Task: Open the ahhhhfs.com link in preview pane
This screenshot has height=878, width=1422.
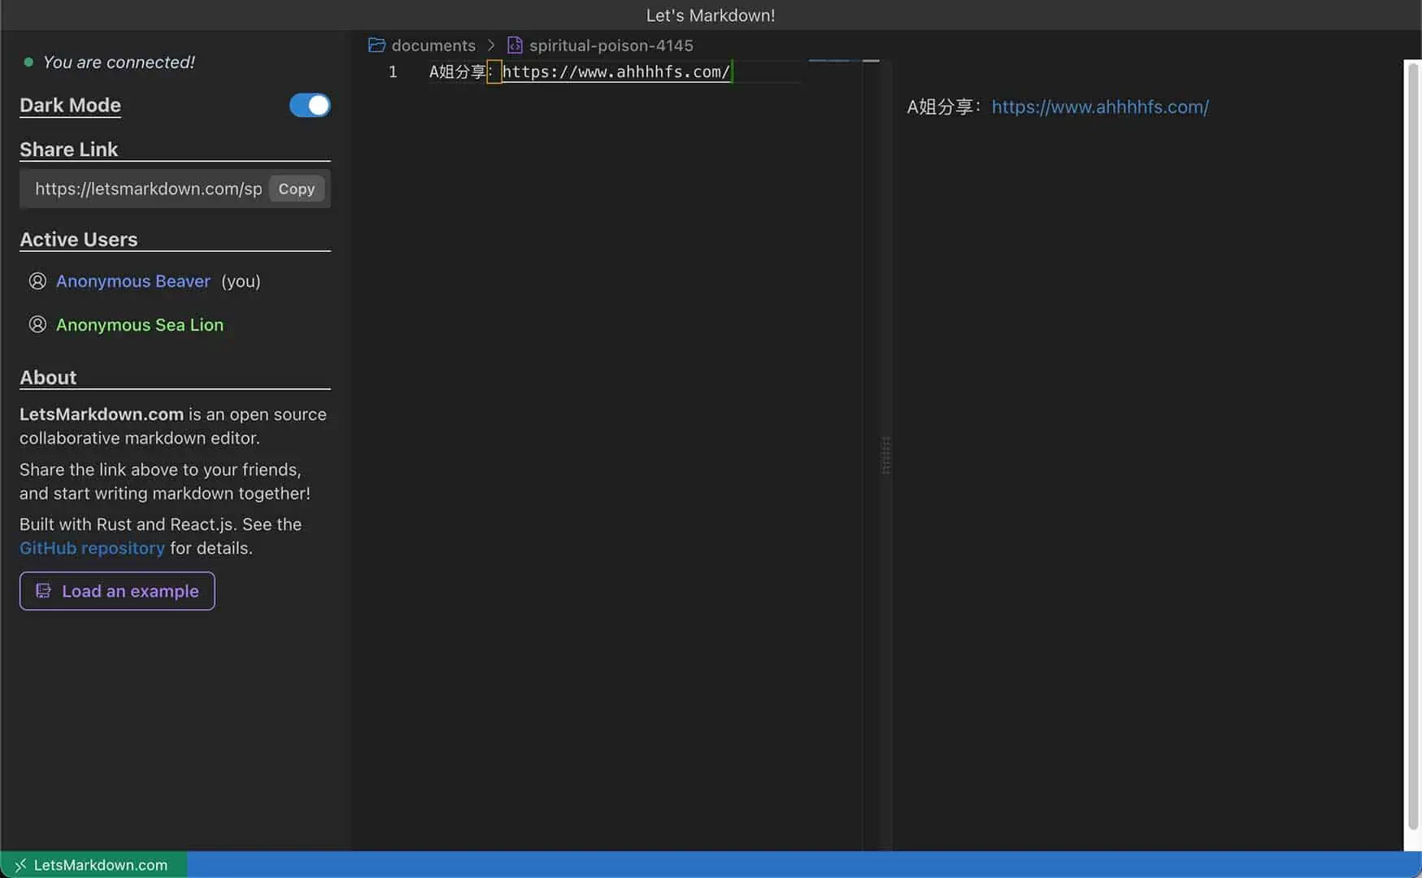Action: pos(1100,106)
